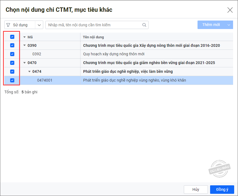The image size is (238, 196).
Task: Click the search magnifier icon
Action: (x=144, y=25)
